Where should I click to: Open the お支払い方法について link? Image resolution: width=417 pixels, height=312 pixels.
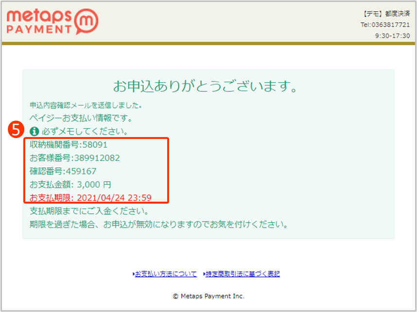[x=166, y=274]
